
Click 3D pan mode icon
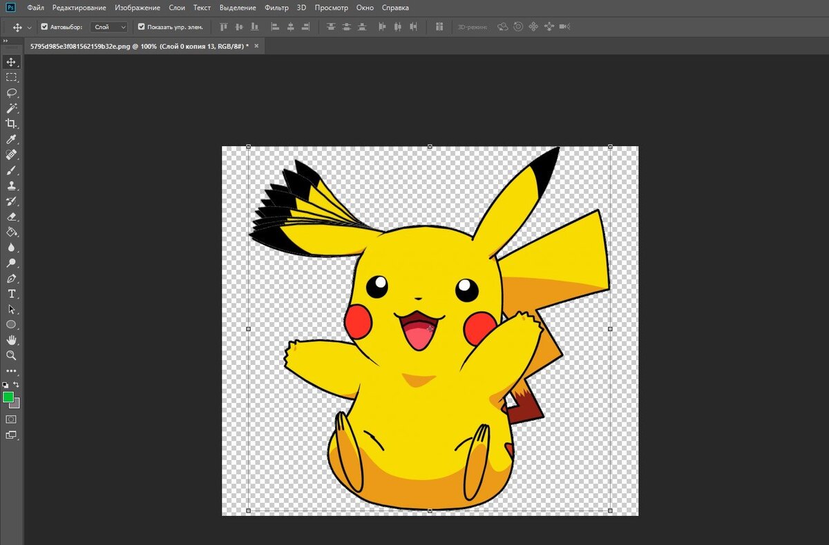(533, 27)
